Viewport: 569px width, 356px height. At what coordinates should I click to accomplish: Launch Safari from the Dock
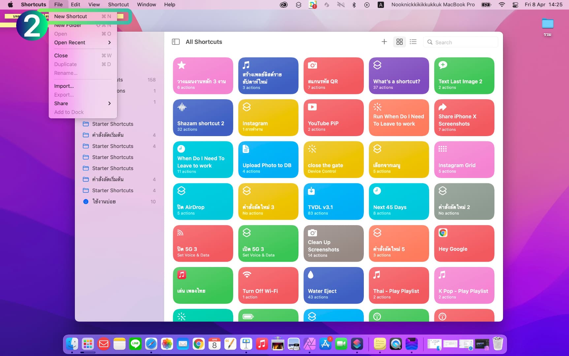[x=151, y=344]
